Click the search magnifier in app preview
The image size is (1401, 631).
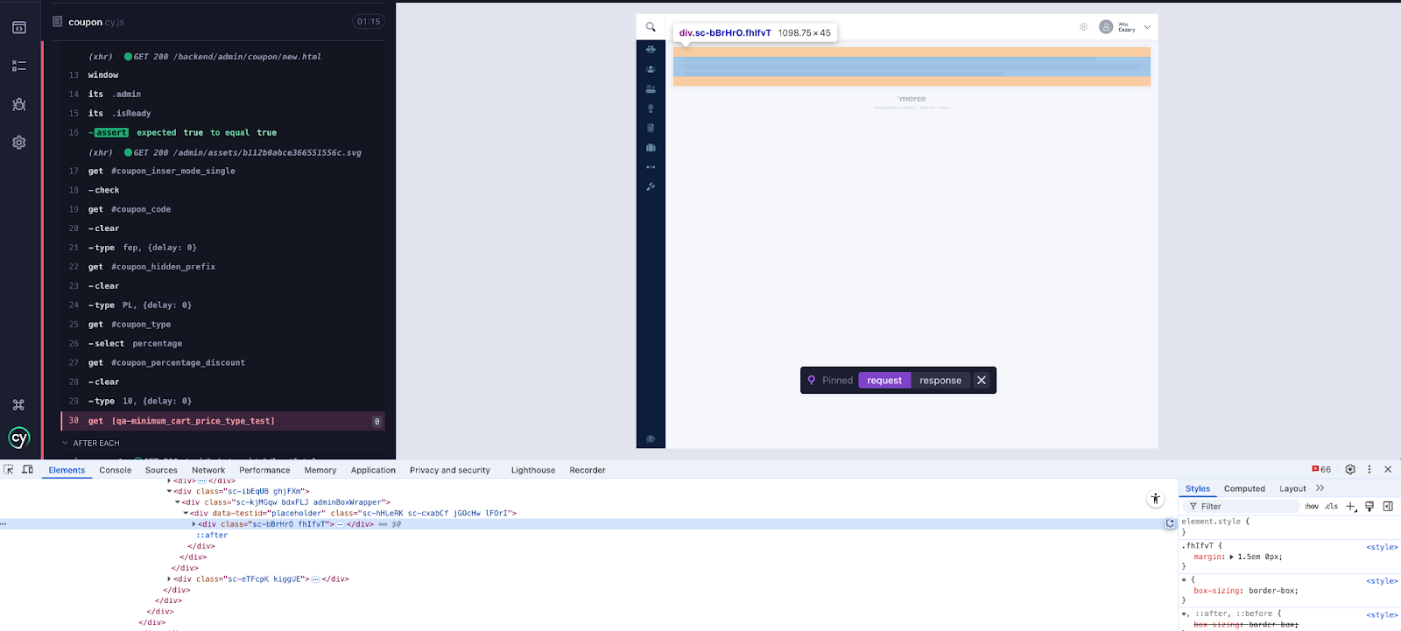coord(651,27)
